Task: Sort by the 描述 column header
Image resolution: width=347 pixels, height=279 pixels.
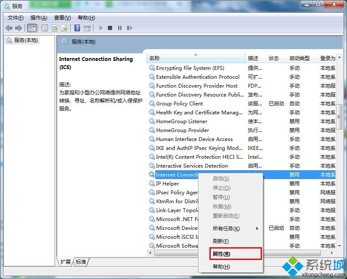Action: pyautogui.click(x=256, y=58)
